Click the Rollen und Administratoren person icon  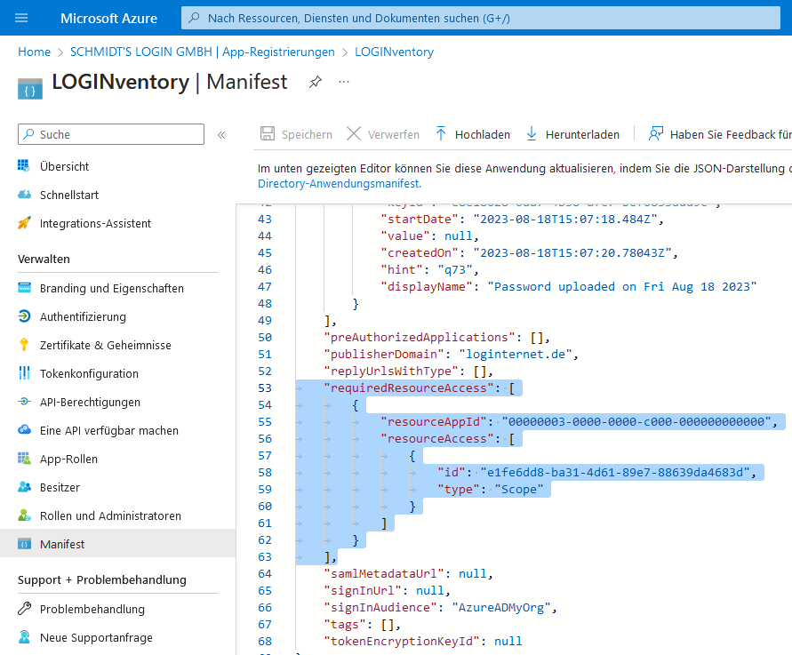coord(24,515)
